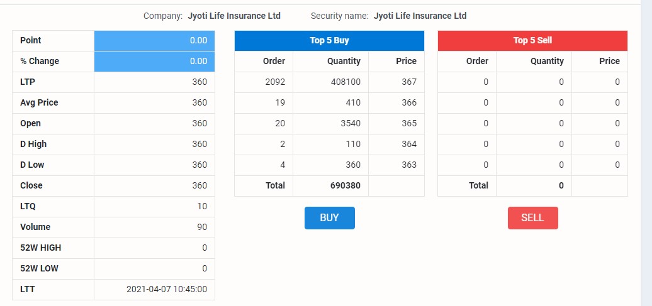The height and width of the screenshot is (306, 652).
Task: Click the LTT timestamp 2021-04-07 10:45:00
Action: (x=167, y=290)
